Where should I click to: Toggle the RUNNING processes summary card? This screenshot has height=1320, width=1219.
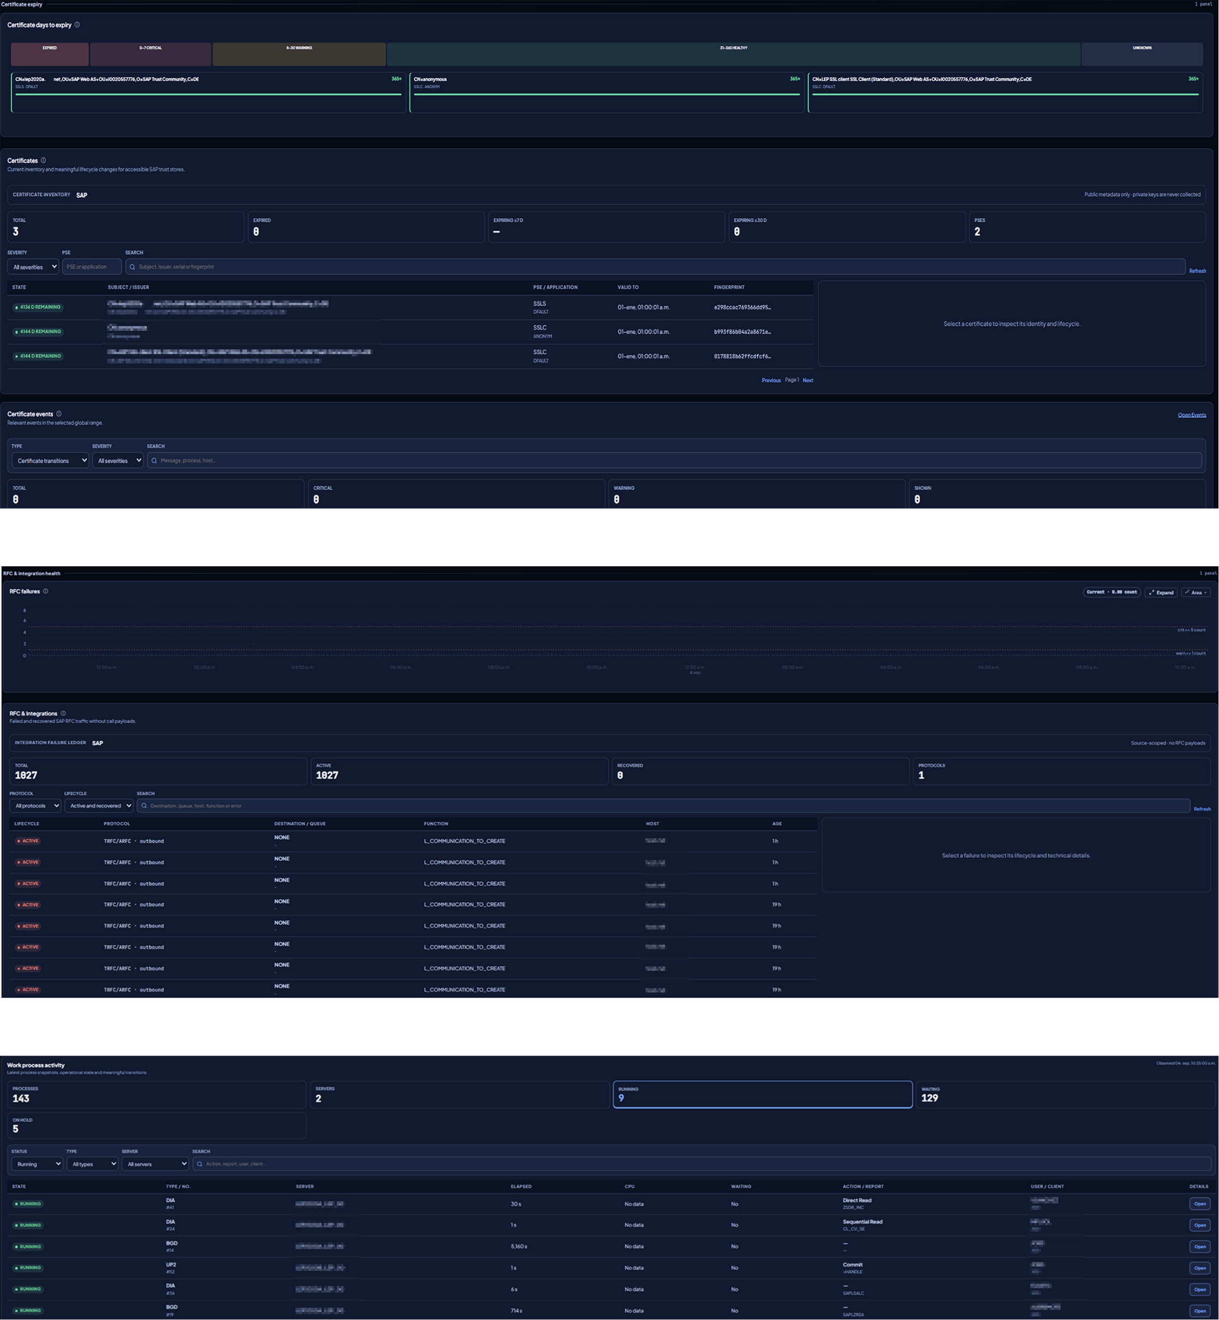tap(763, 1095)
